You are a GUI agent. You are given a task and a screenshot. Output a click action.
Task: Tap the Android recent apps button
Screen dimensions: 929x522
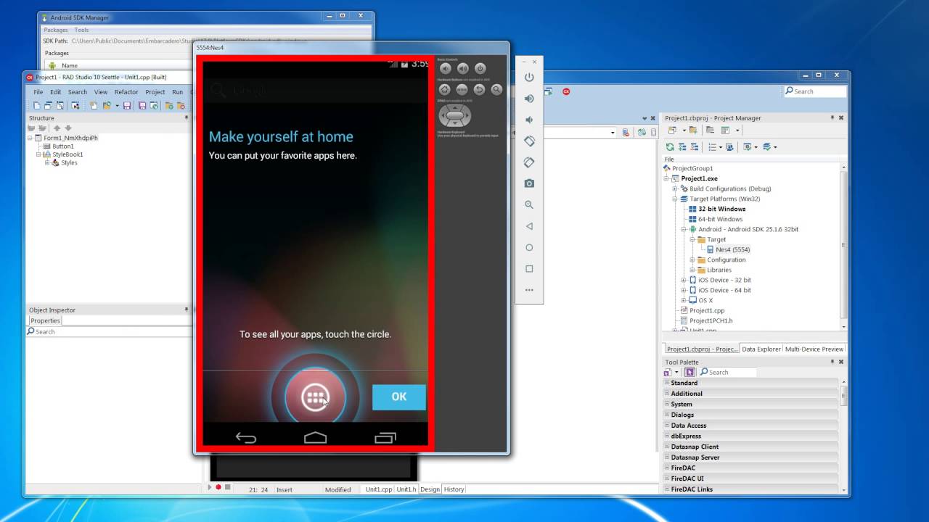385,437
